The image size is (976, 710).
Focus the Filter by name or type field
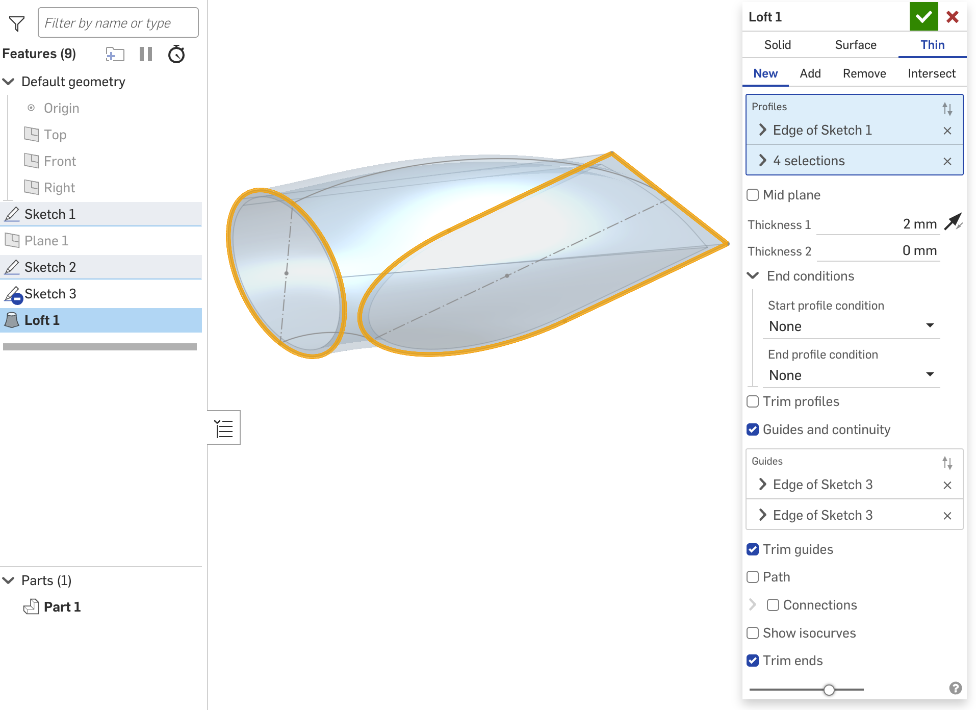click(118, 22)
